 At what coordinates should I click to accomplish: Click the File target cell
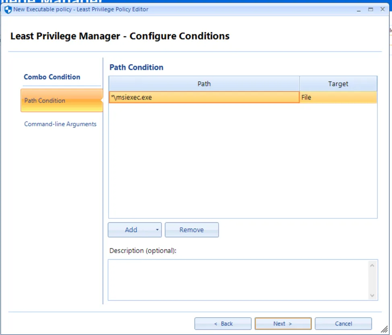tap(338, 97)
